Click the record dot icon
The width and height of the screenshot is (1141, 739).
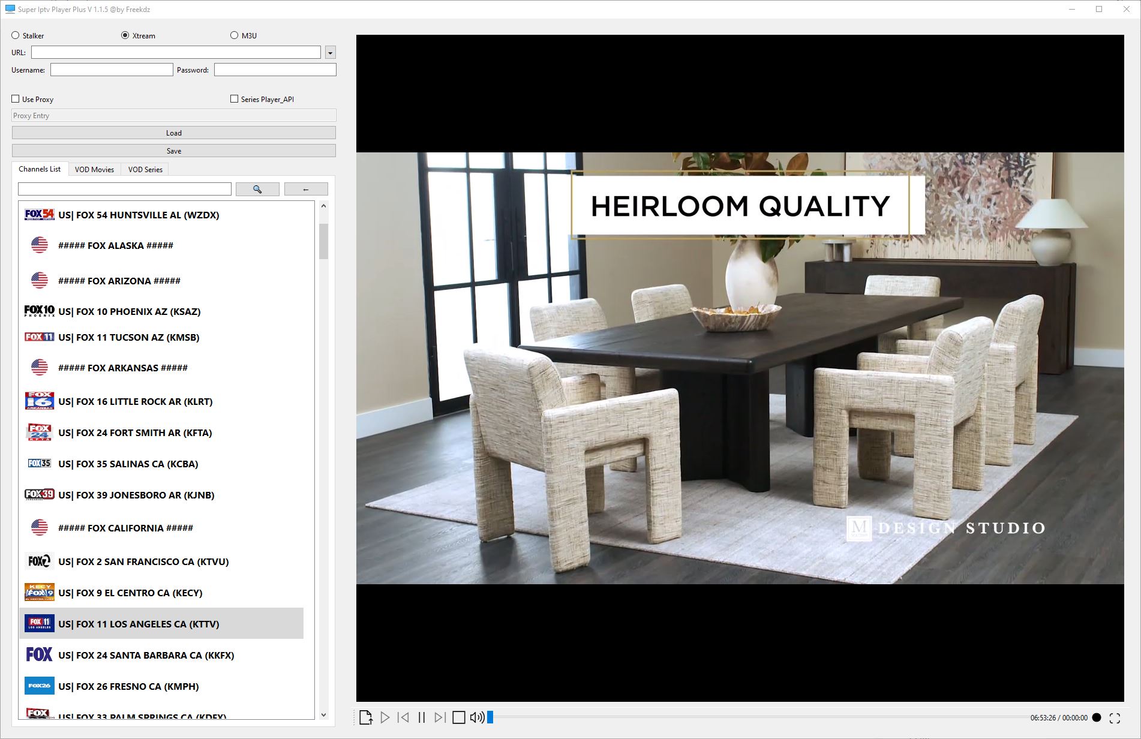pos(1097,717)
